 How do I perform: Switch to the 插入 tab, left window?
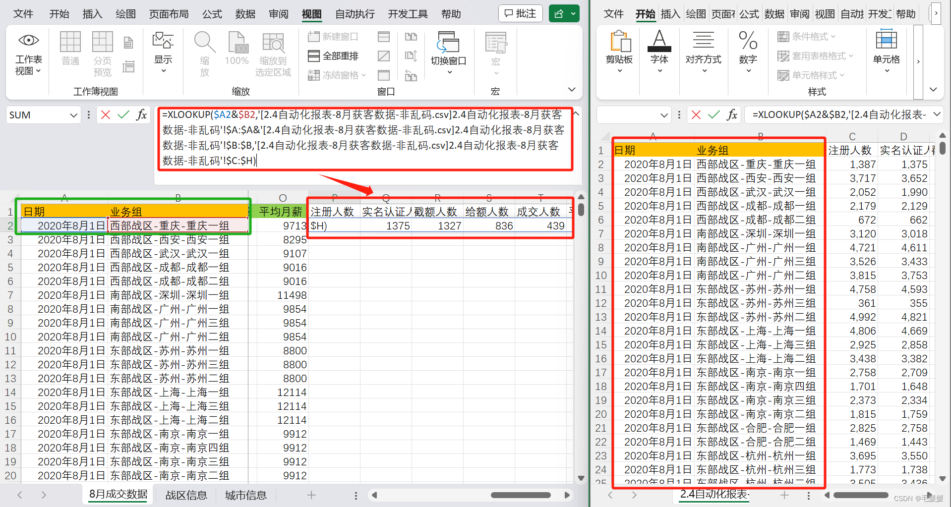[x=92, y=14]
